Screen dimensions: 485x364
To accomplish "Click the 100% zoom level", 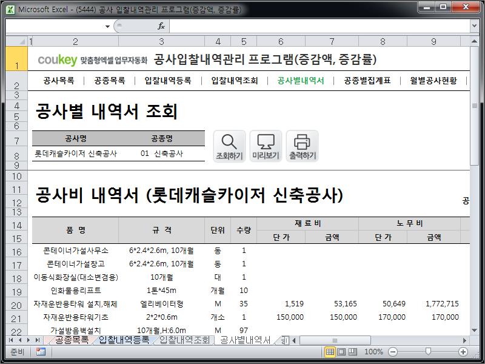I will [x=373, y=352].
